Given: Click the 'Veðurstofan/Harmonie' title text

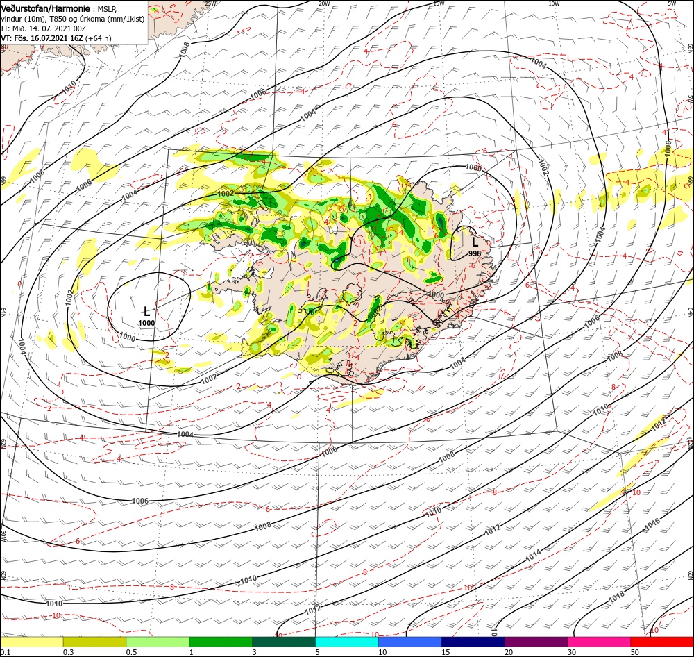Looking at the screenshot, I should point(46,8).
